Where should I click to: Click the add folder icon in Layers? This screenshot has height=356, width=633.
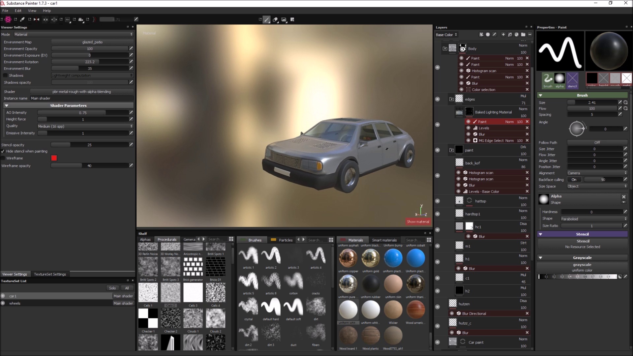[523, 35]
